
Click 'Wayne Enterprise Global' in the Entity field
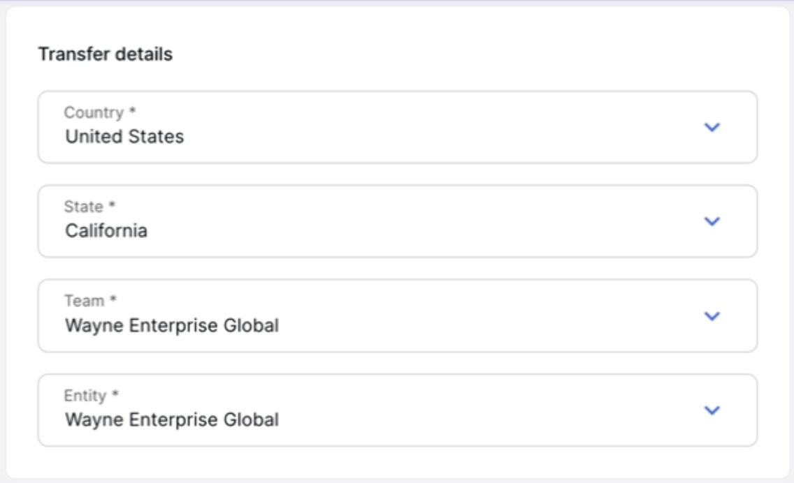pyautogui.click(x=172, y=419)
